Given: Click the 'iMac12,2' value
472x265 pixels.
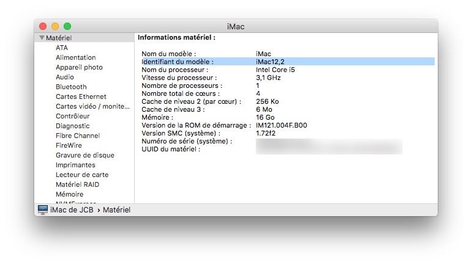Looking at the screenshot, I should pyautogui.click(x=270, y=62).
